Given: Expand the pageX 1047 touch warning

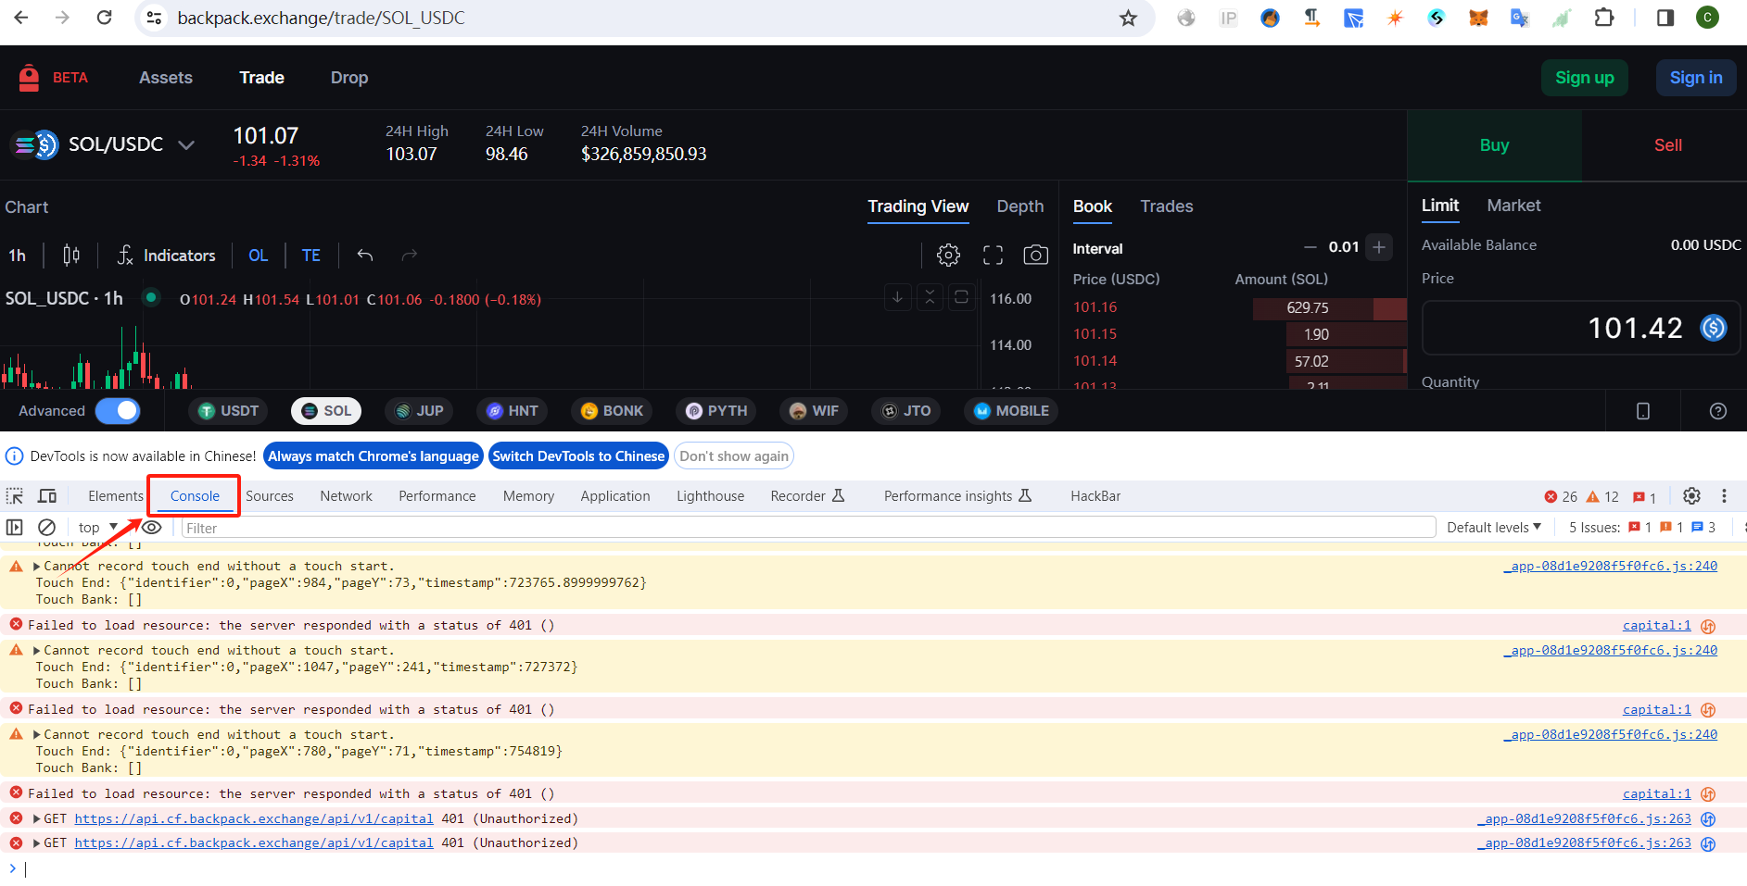Looking at the screenshot, I should [37, 651].
